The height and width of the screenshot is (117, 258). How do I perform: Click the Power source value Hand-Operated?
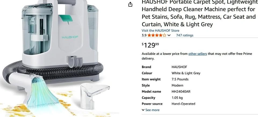[183, 104]
